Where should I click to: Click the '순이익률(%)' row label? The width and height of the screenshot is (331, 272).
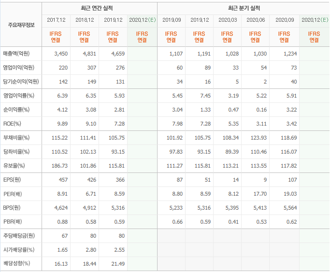click(16, 110)
